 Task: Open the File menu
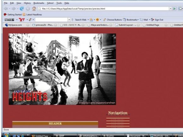tap(6, 3)
